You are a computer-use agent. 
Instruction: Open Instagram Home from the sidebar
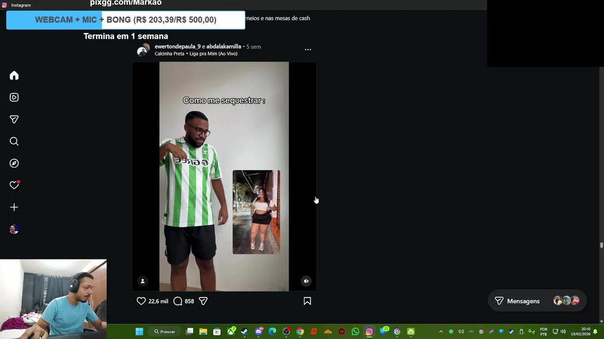[14, 76]
